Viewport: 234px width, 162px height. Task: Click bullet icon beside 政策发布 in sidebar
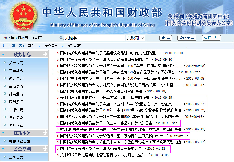[x=5, y=94]
